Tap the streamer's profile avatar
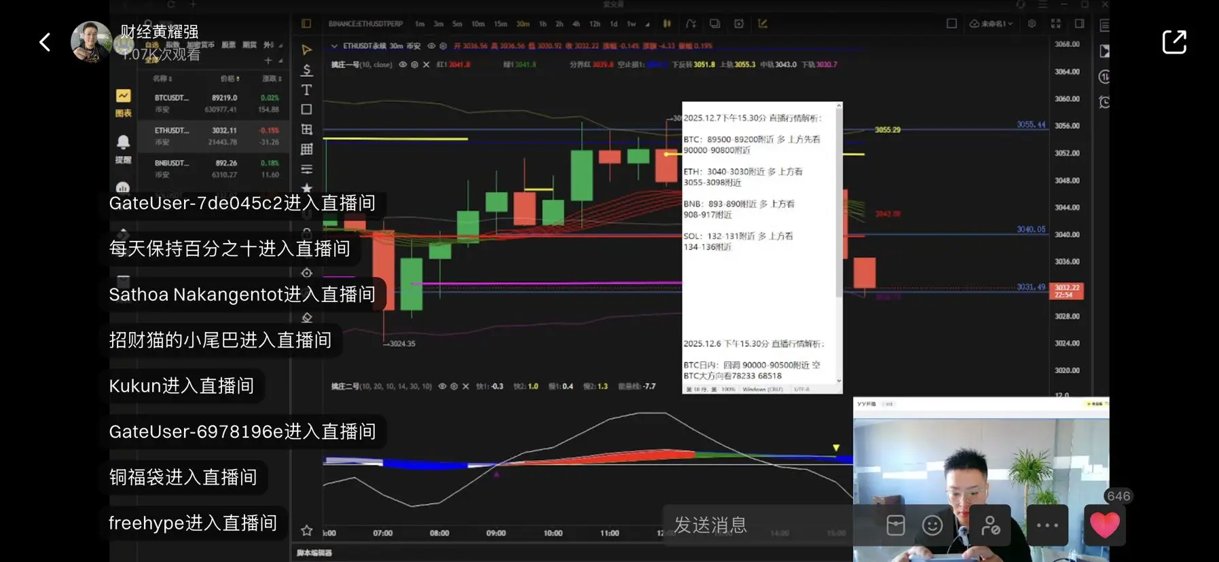1219x562 pixels. click(91, 41)
